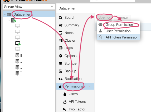Click the Replication arrows icon
This screenshot has height=112, width=151.
pyautogui.click(x=61, y=79)
